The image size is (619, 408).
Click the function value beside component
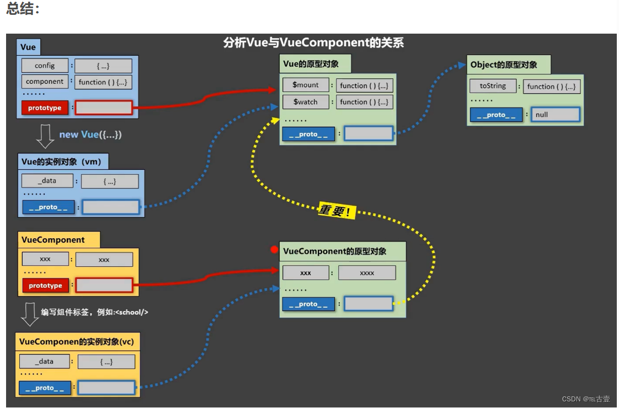pyautogui.click(x=103, y=82)
